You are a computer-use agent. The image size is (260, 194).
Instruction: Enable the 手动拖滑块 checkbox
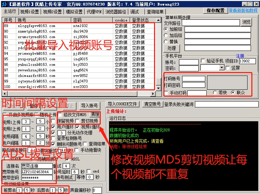click(x=77, y=150)
